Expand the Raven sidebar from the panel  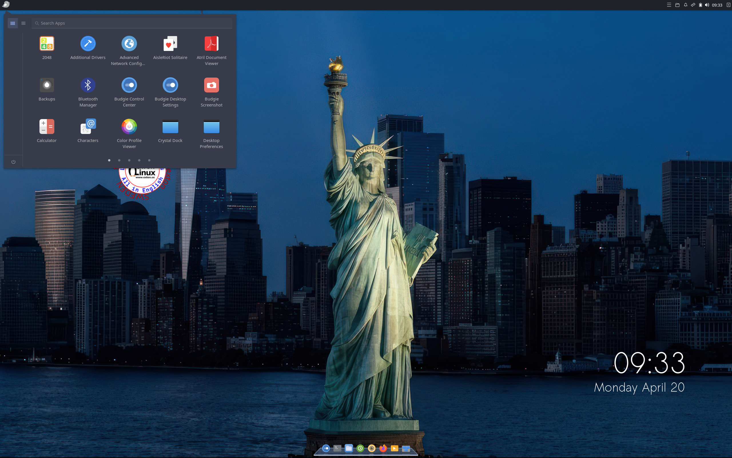[728, 5]
